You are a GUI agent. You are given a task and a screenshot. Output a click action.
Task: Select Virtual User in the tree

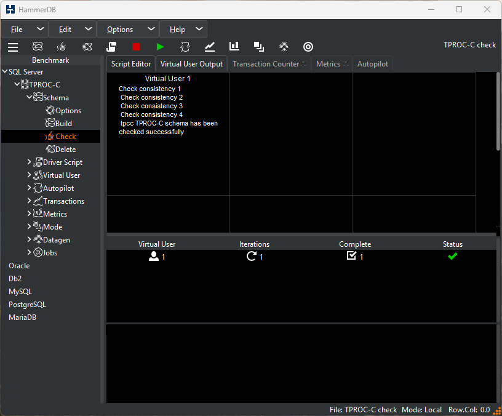pos(57,175)
